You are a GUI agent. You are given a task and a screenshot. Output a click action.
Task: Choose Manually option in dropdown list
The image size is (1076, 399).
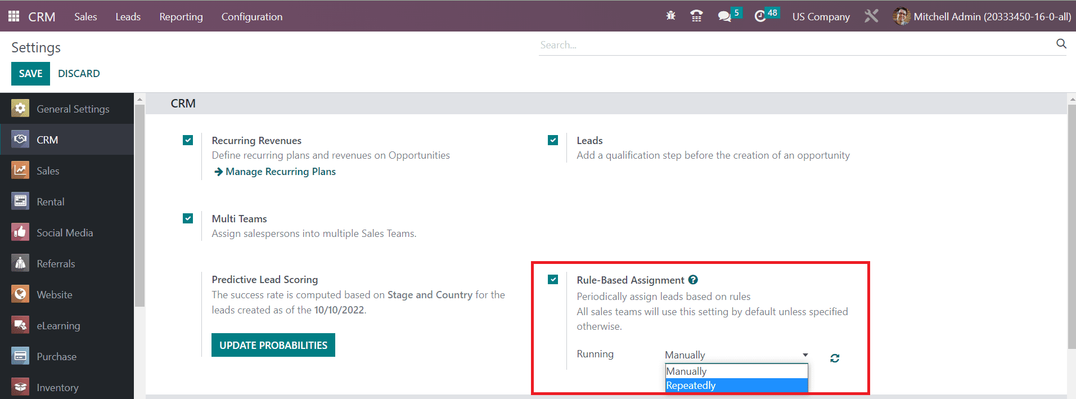[x=736, y=371]
